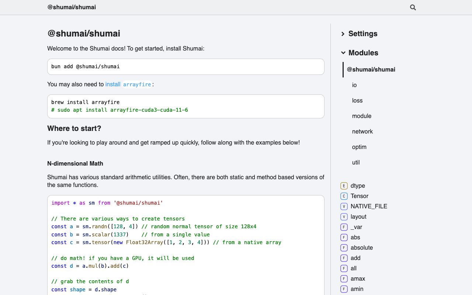
Task: Click the function icon beside _var
Action: click(x=344, y=227)
